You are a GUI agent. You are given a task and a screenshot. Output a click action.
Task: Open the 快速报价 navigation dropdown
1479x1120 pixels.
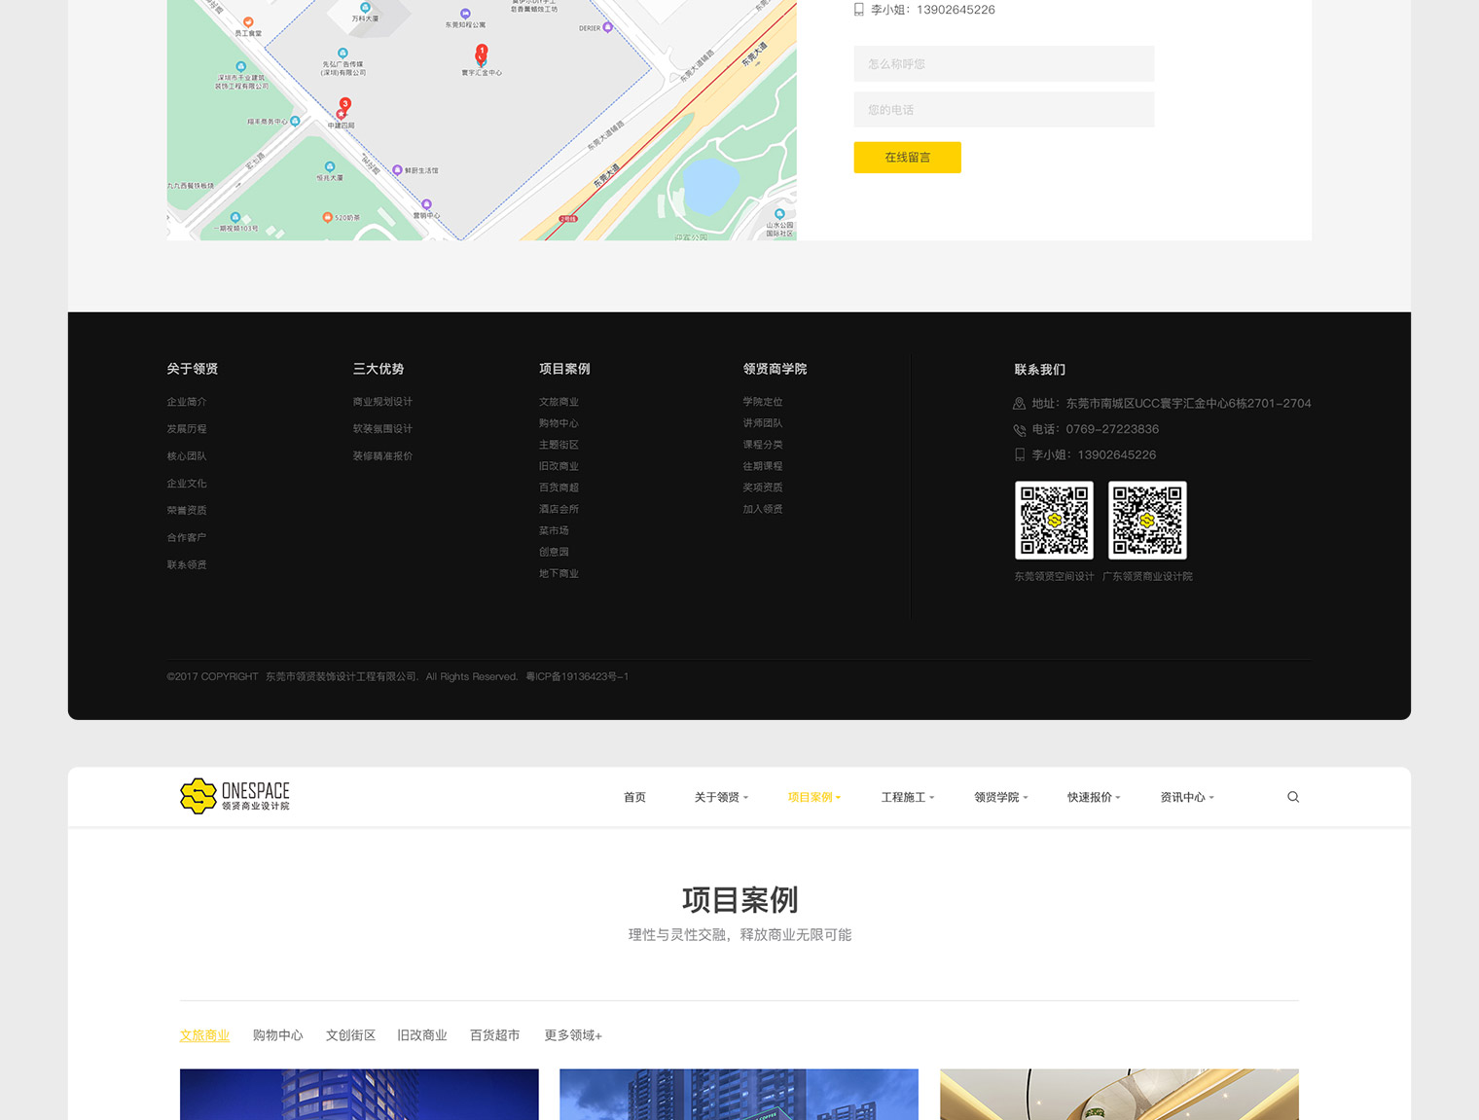click(1093, 797)
